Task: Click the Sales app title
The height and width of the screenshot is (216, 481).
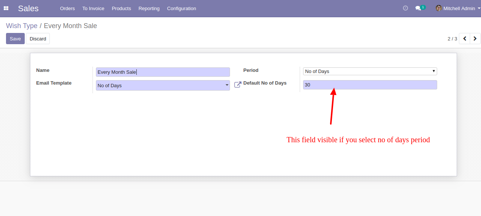Action: click(28, 8)
